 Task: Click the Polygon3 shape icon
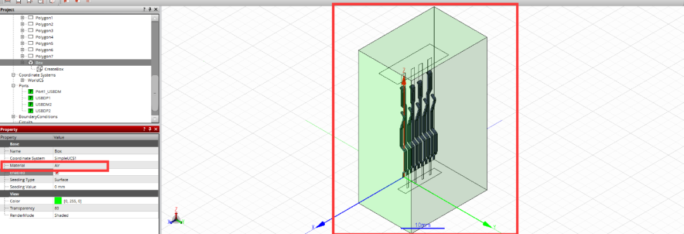[x=30, y=31]
